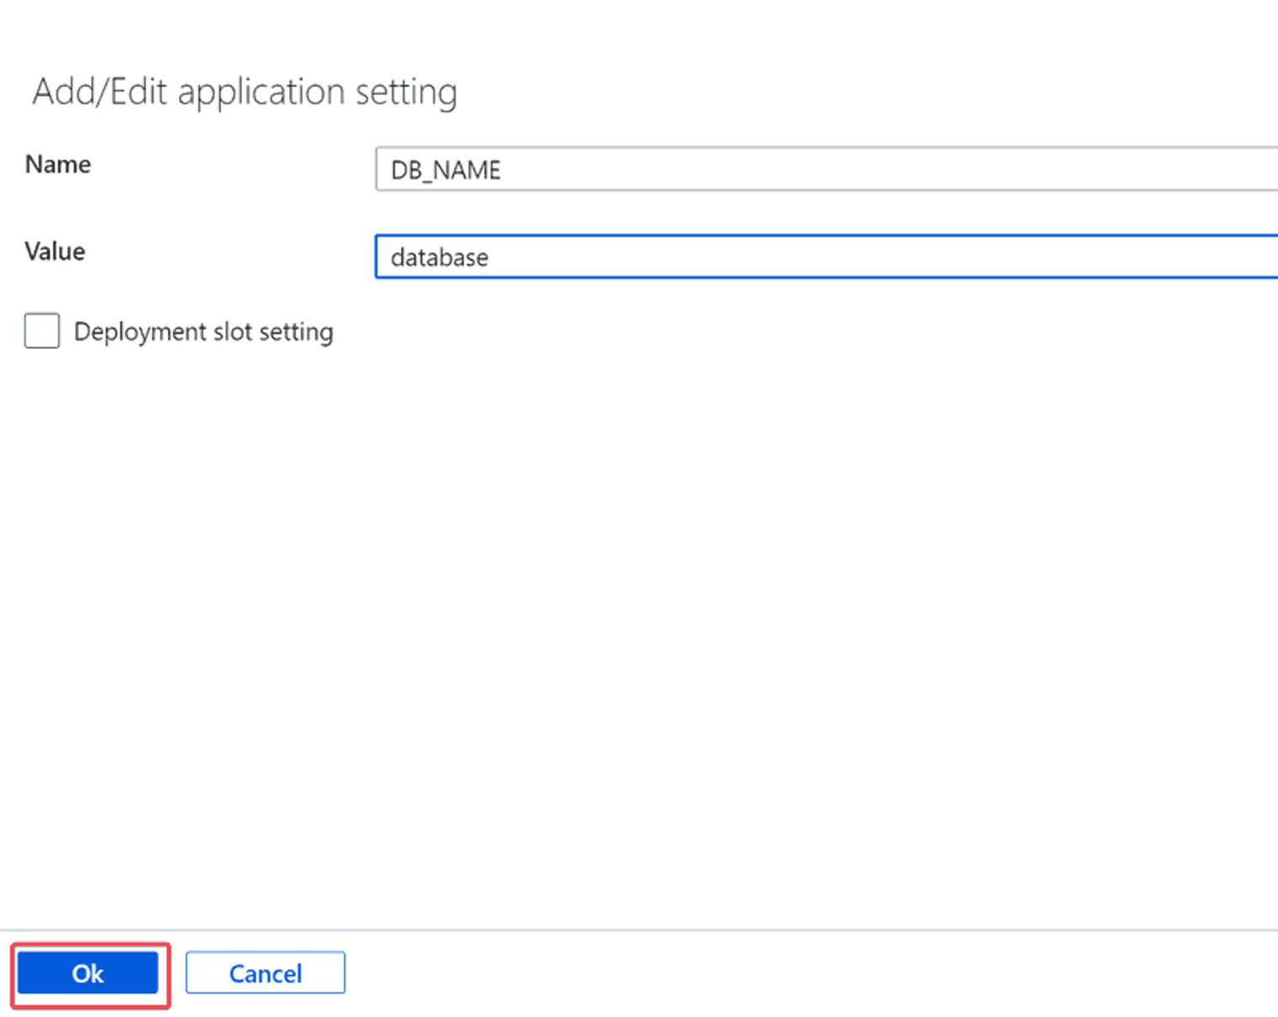Click the Ok button
Viewport: 1278px width, 1017px height.
point(87,972)
